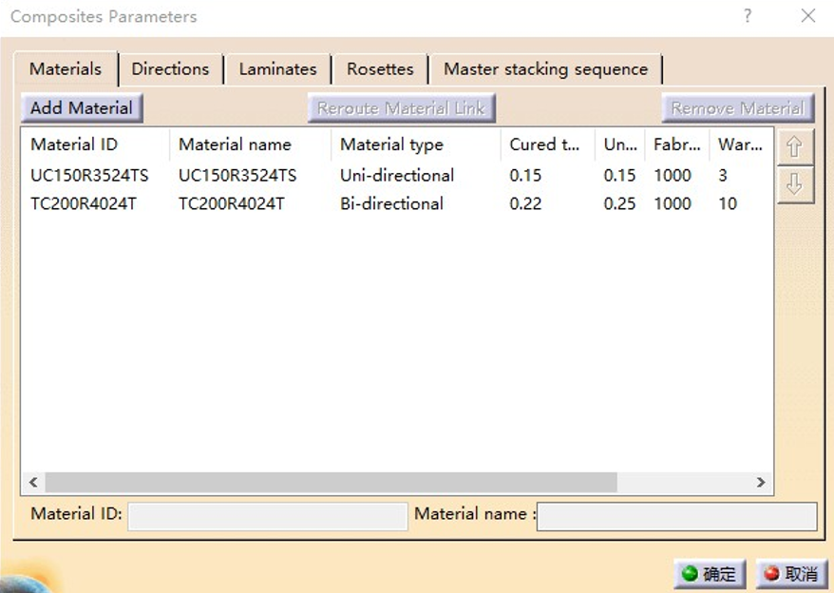Cancel with the red 取消 button
The width and height of the screenshot is (834, 593).
click(791, 574)
